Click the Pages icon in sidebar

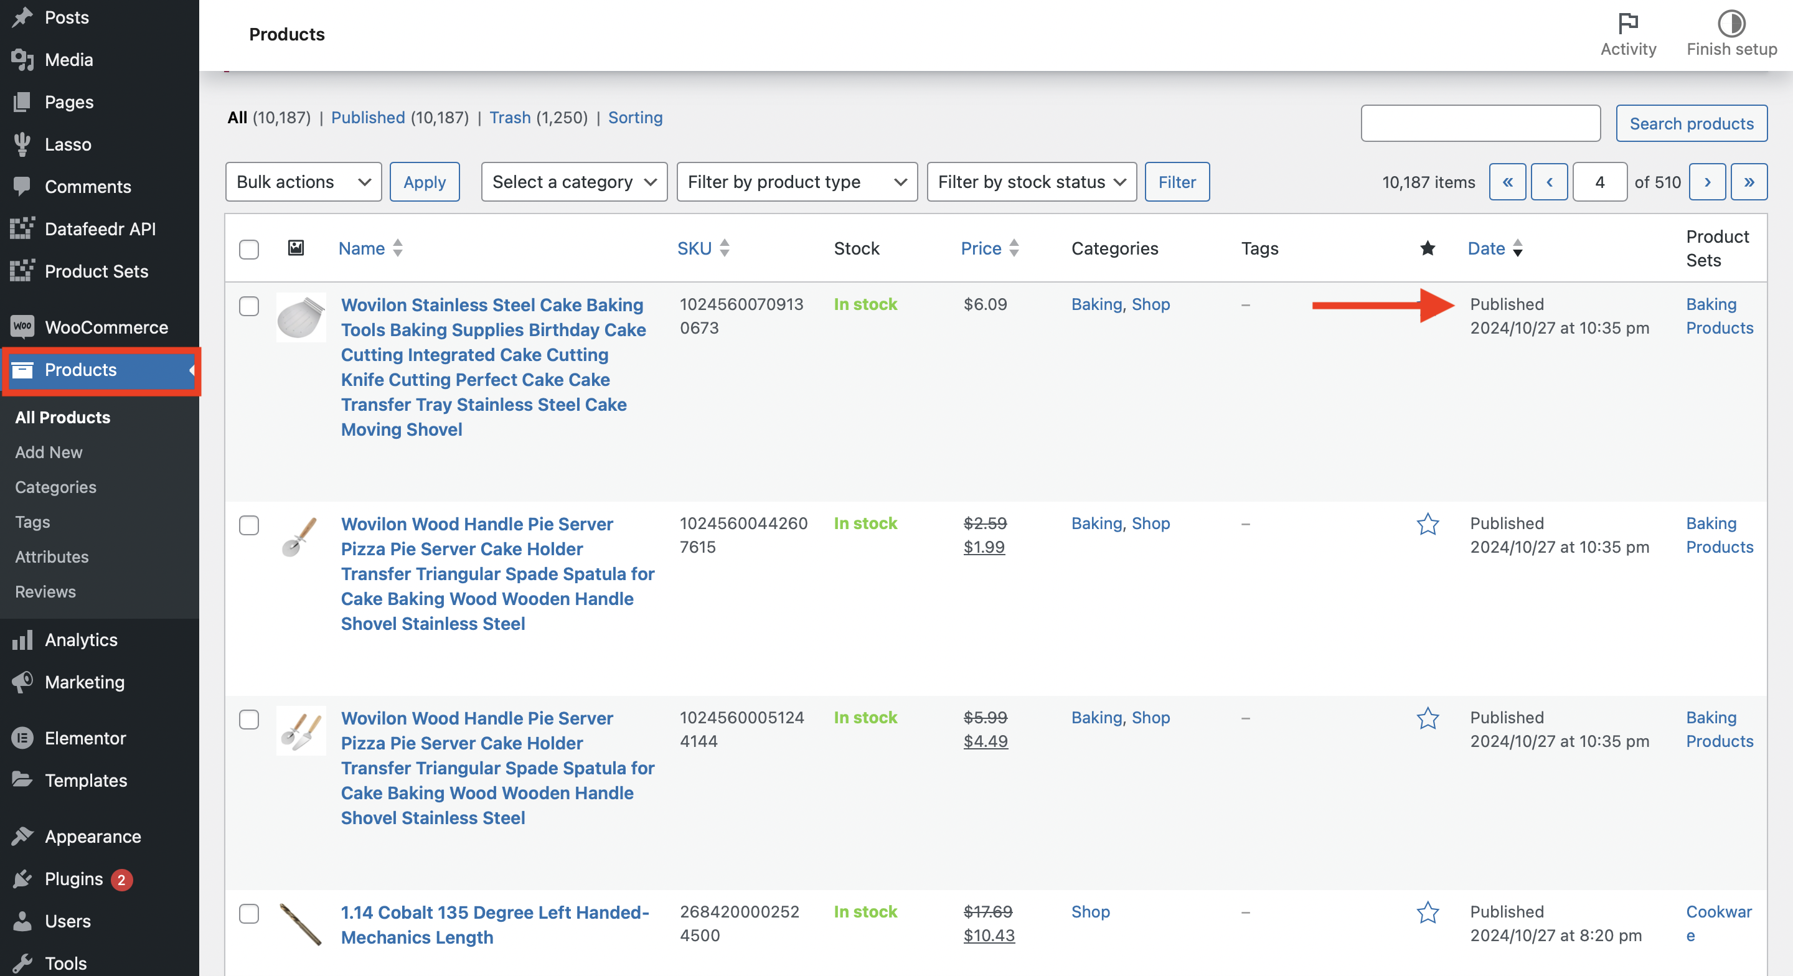pyautogui.click(x=22, y=102)
